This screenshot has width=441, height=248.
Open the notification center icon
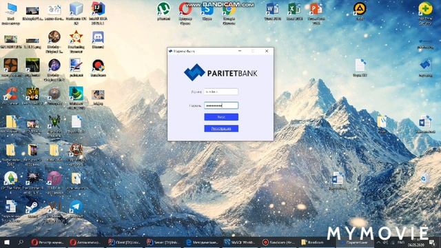tap(432, 242)
